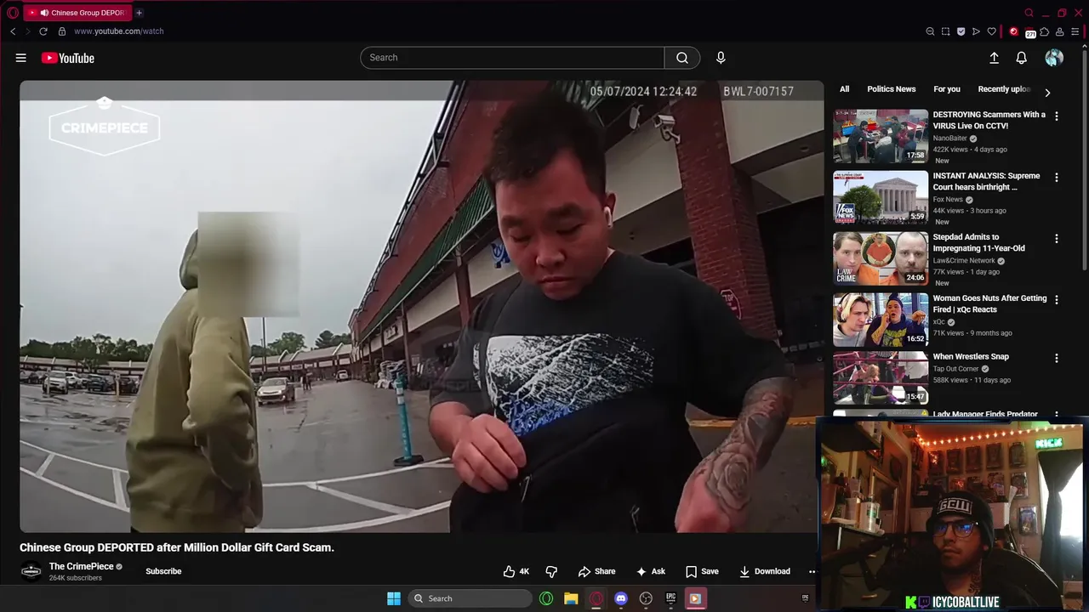The height and width of the screenshot is (612, 1089).
Task: Click the address bar URL www.youtube.com/watch
Action: pos(119,31)
